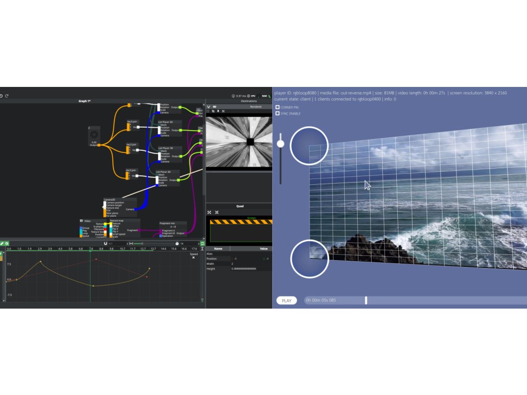
Task: Click the Name column header
Action: [x=218, y=248]
